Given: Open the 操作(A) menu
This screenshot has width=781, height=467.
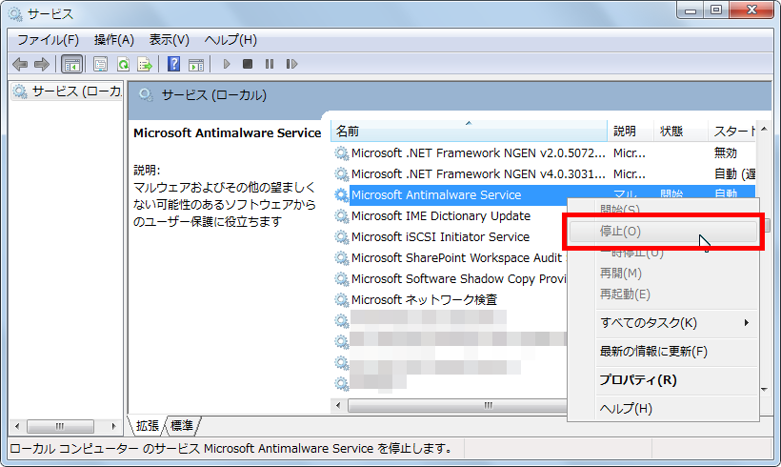Looking at the screenshot, I should (x=114, y=40).
